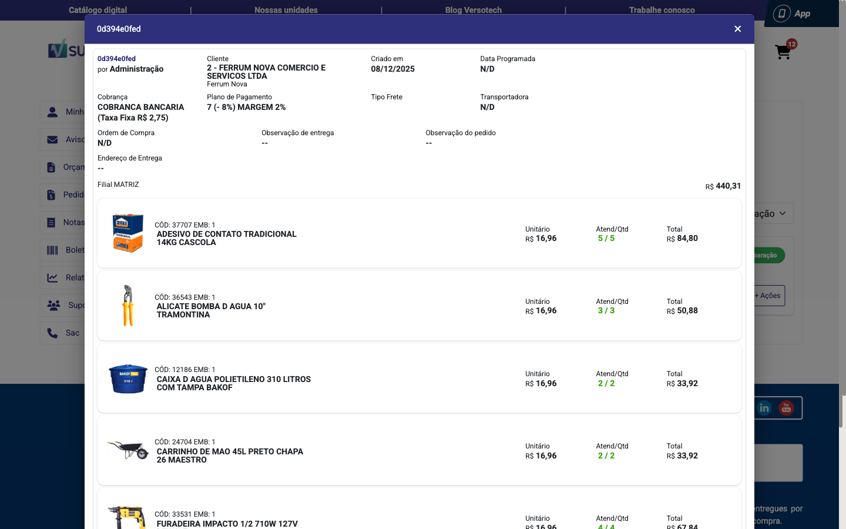846x529 pixels.
Task: Click the Pedidos sidebar icon
Action: [53, 195]
